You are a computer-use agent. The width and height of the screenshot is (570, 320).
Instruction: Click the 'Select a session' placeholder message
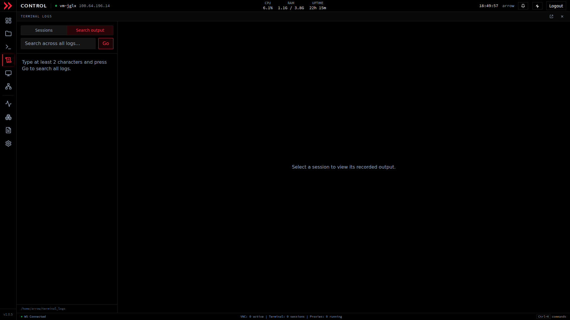click(343, 167)
